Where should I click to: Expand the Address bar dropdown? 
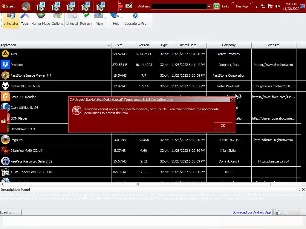pyautogui.click(x=209, y=7)
